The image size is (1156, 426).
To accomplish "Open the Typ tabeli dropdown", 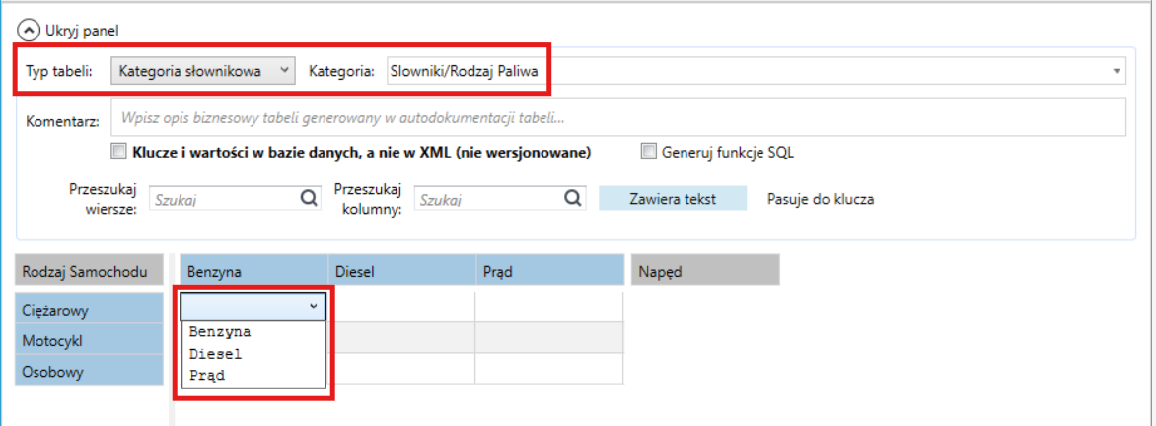I will [x=203, y=71].
